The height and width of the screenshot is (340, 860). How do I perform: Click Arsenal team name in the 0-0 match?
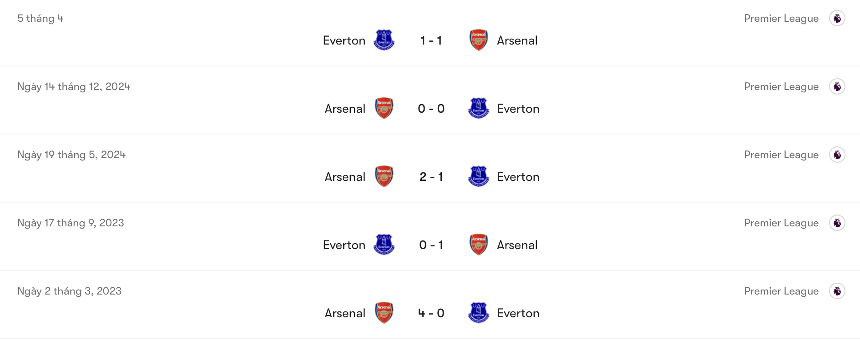point(344,108)
